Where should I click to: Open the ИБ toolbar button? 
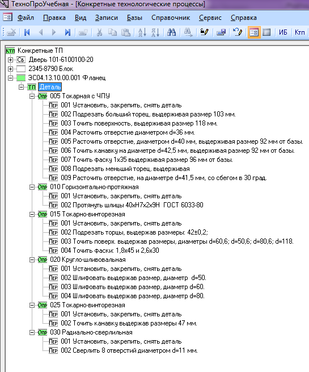283,32
